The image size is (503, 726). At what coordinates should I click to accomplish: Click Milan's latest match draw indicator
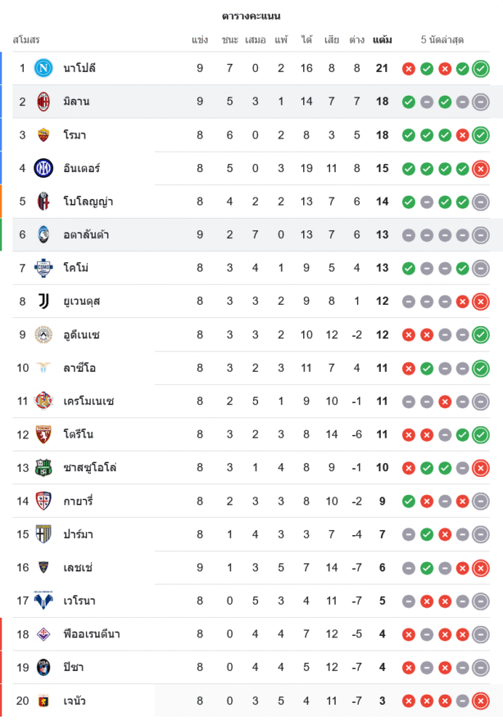[480, 102]
